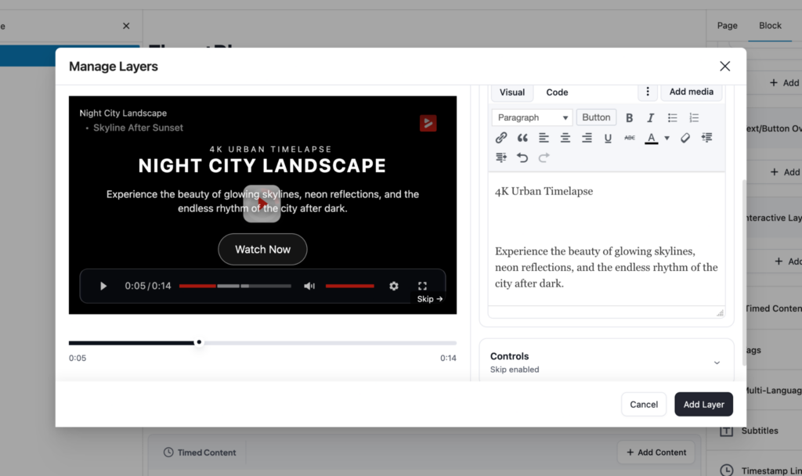Click the right panel scrollbar in dialog
Image resolution: width=802 pixels, height=476 pixels.
coord(744,273)
